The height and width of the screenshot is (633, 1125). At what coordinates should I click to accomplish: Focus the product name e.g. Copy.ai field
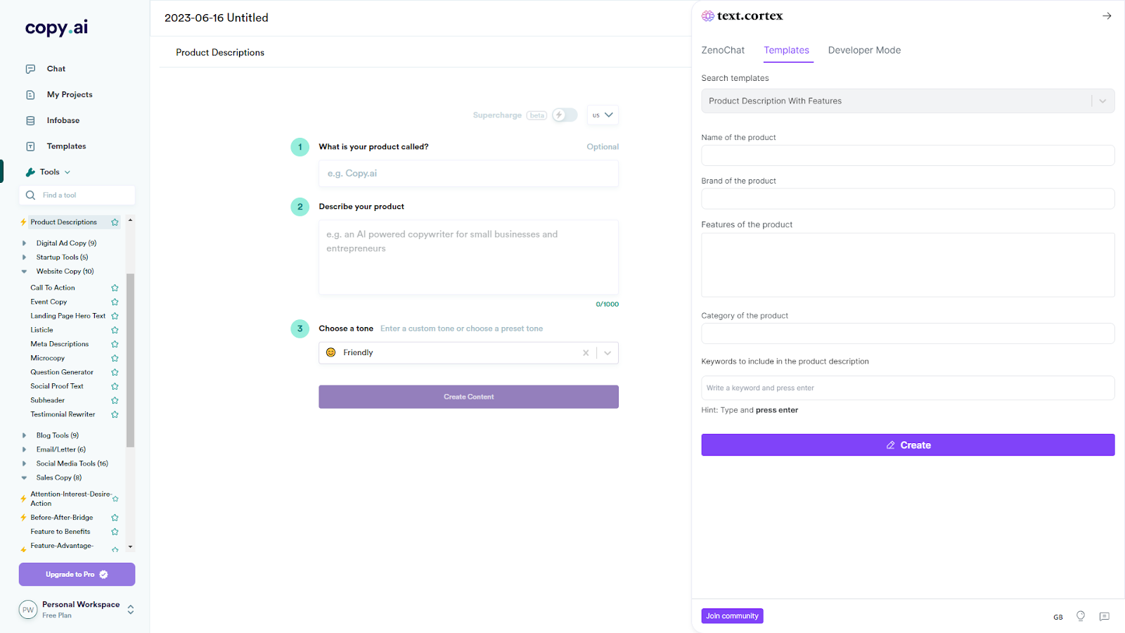468,174
